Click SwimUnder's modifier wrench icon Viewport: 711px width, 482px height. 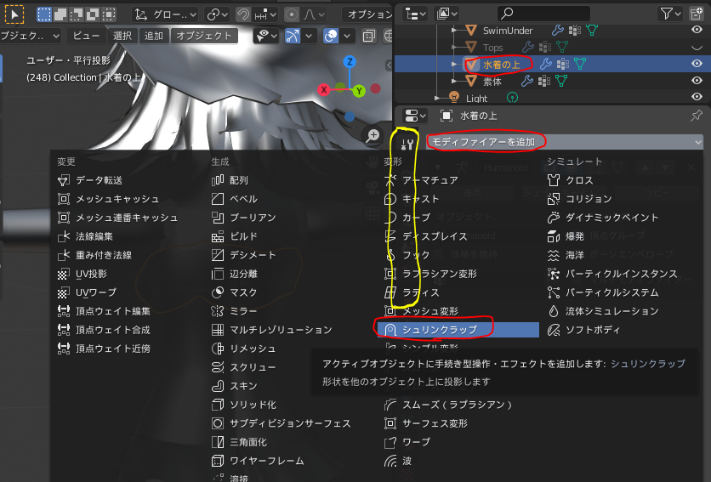pyautogui.click(x=557, y=31)
